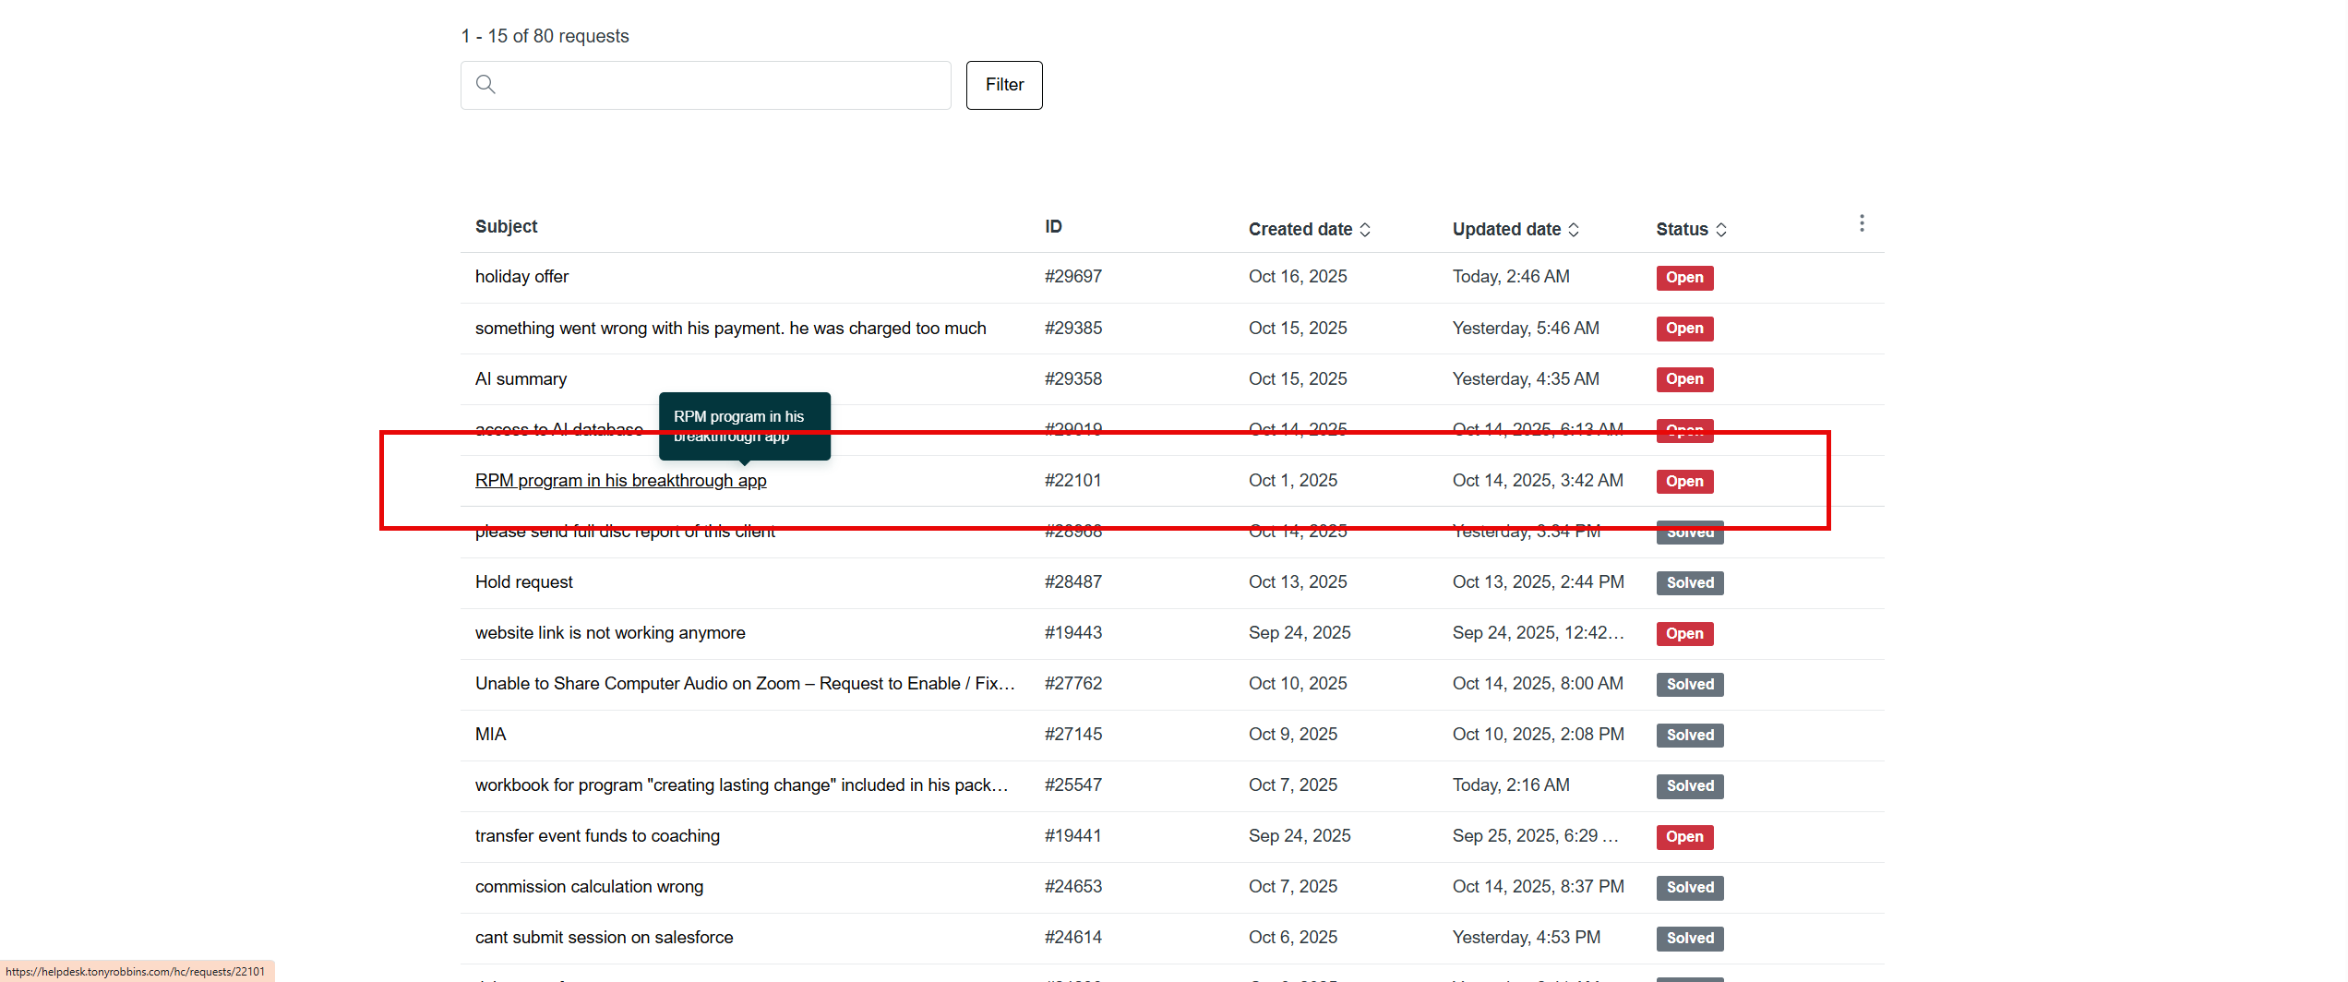Open the RPM program breakthrough app request
2348x982 pixels.
620,481
